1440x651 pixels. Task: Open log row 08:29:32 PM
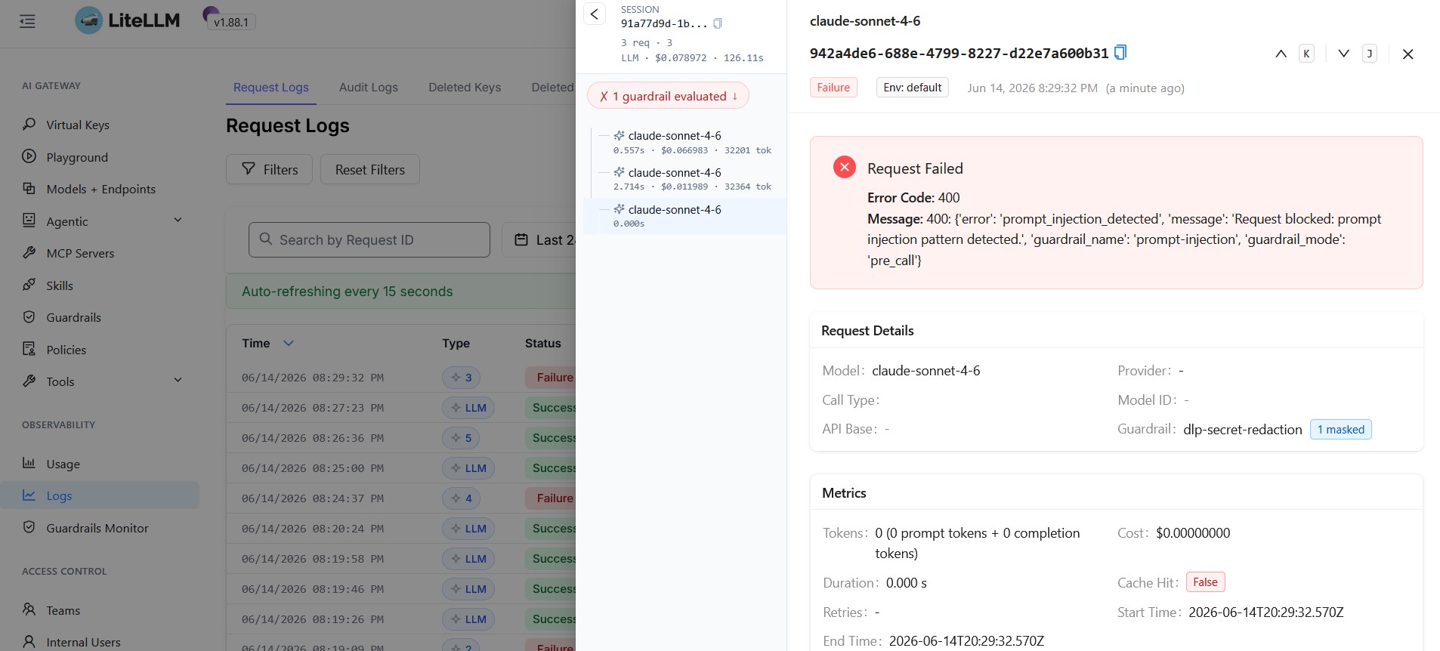point(400,378)
